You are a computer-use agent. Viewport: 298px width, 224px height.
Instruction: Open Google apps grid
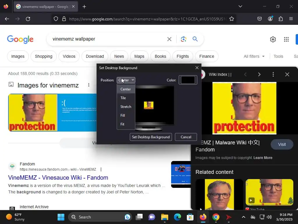click(x=286, y=39)
